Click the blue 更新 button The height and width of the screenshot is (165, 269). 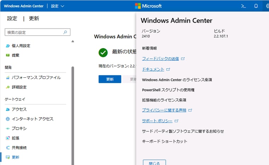pyautogui.click(x=110, y=79)
